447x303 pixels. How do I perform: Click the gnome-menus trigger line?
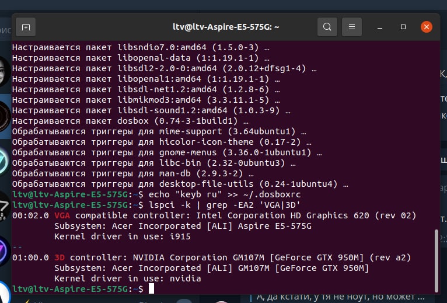tap(167, 152)
